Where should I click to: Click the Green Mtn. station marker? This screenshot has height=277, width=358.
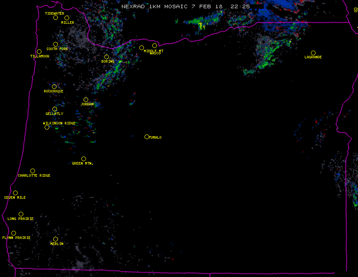pos(83,159)
